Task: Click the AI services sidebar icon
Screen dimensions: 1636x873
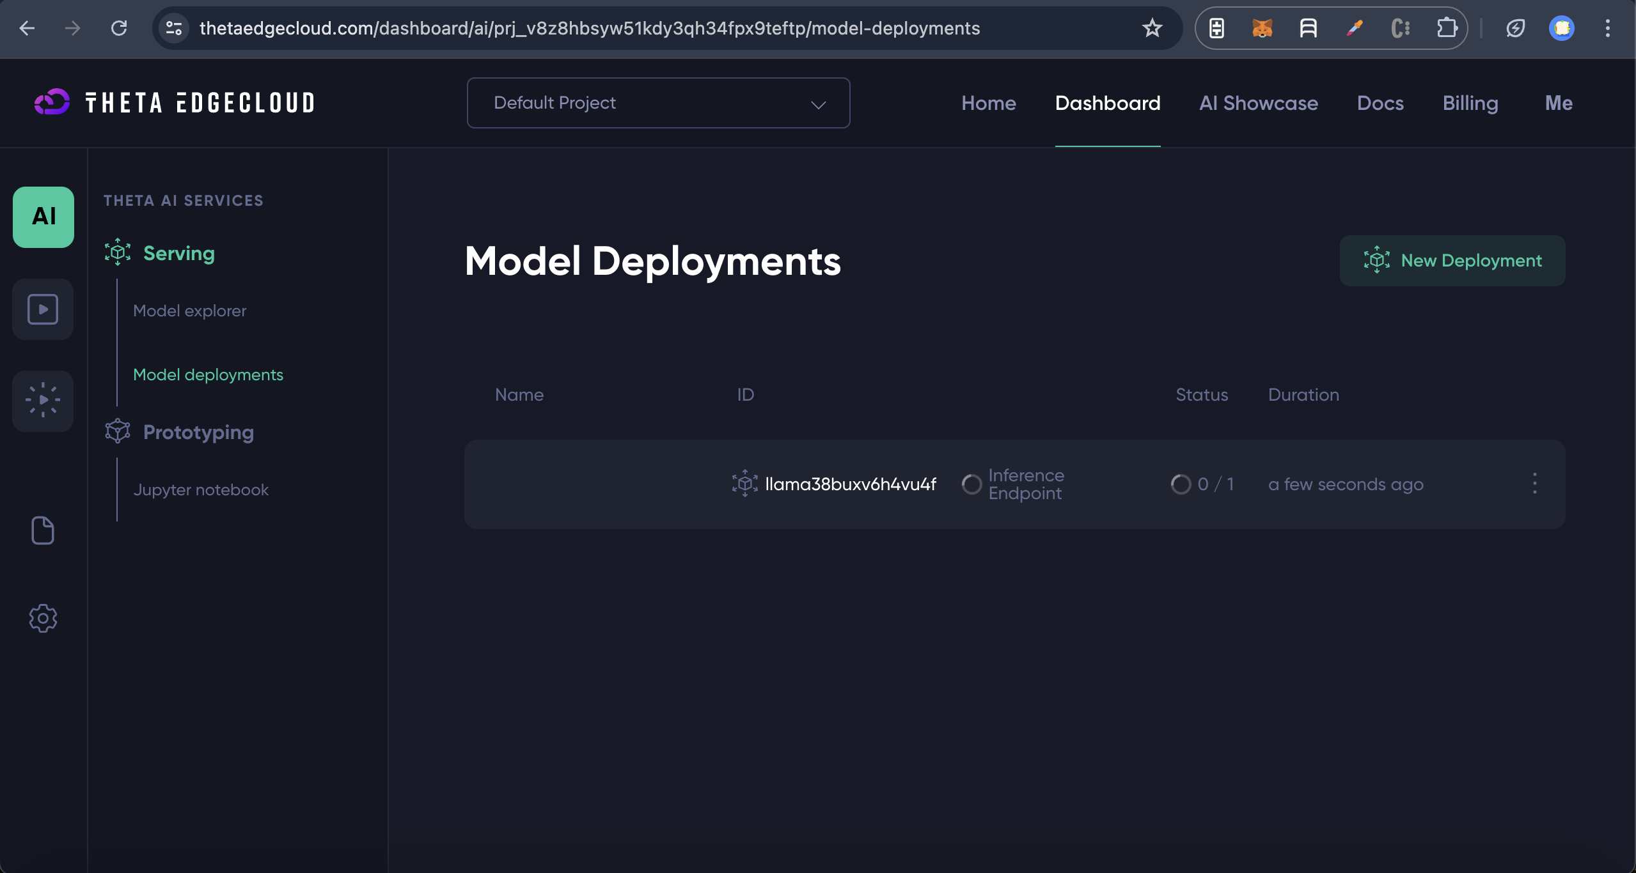Action: [43, 217]
